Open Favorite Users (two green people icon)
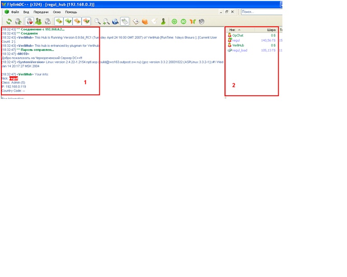Image resolution: width=347 pixels, height=277 pixels. pos(38,21)
